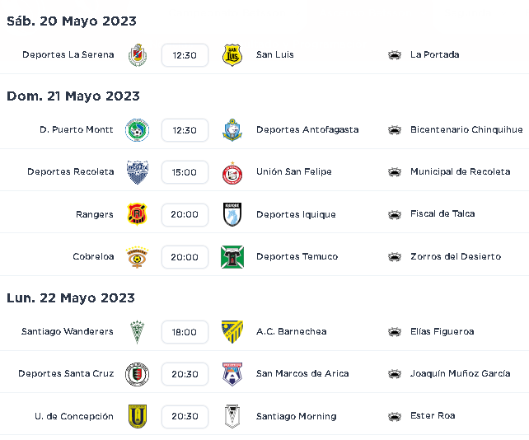The image size is (529, 440).
Task: Open the Santiago Morning team name
Action: [x=296, y=416]
